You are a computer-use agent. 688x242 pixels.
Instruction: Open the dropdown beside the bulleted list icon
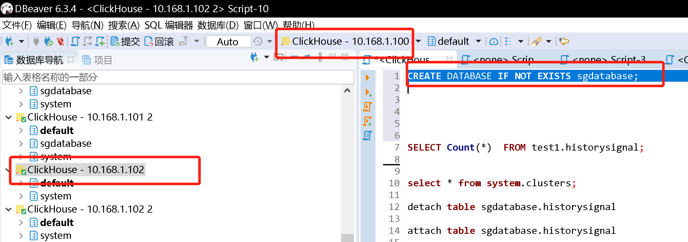coord(521,41)
